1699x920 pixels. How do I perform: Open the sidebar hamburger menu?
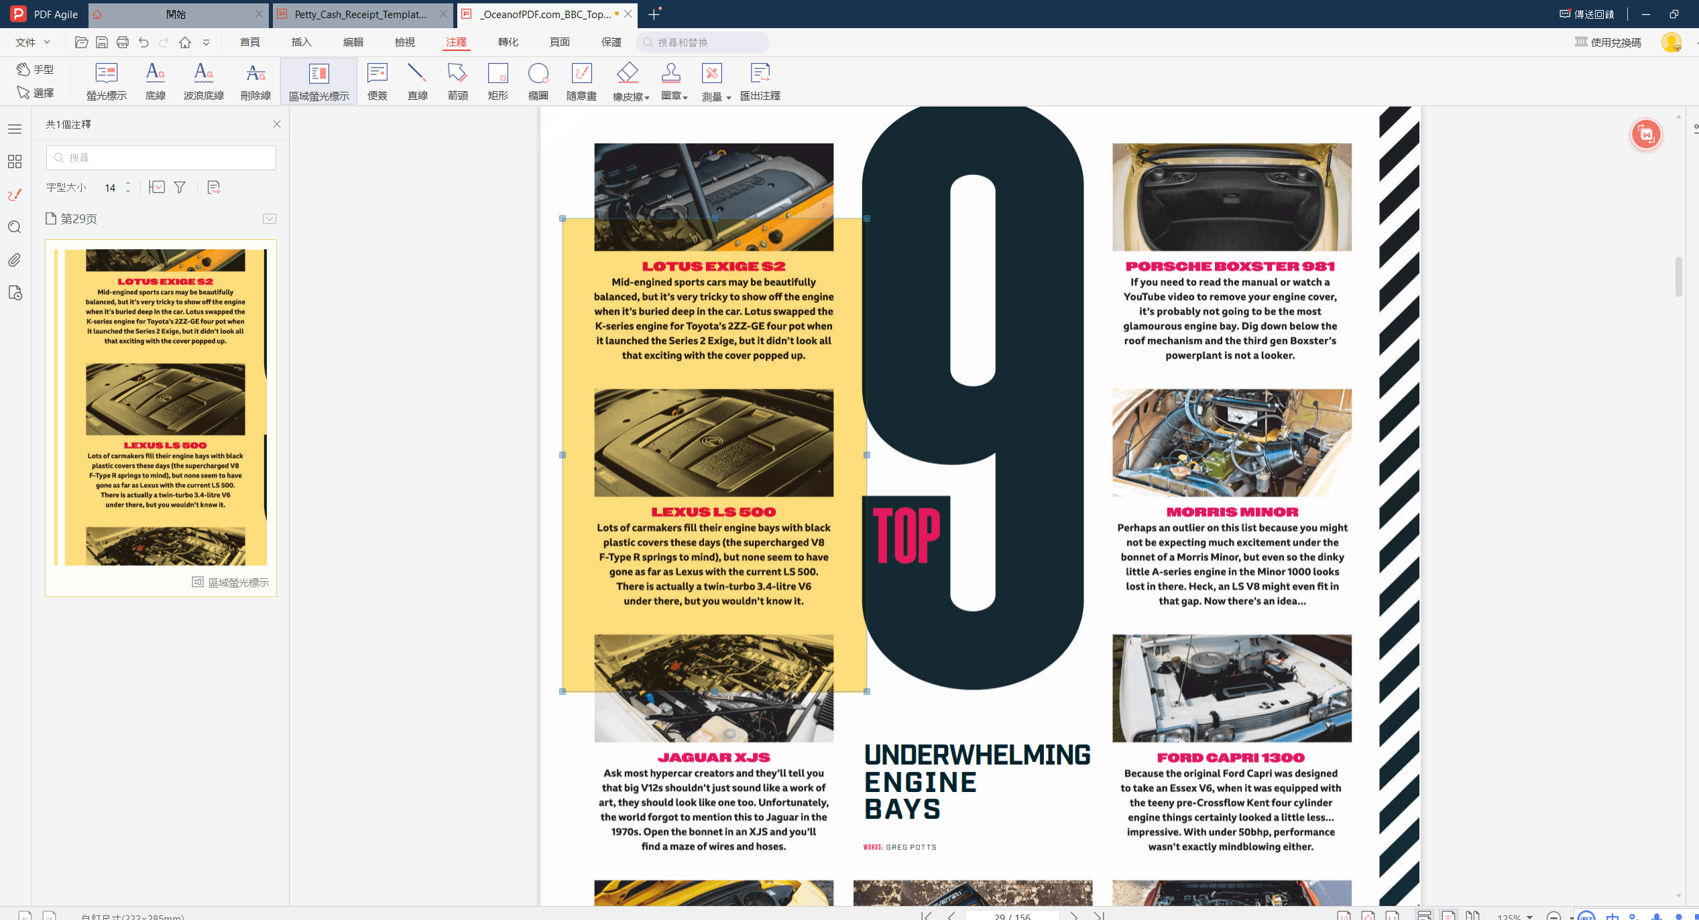[x=15, y=129]
